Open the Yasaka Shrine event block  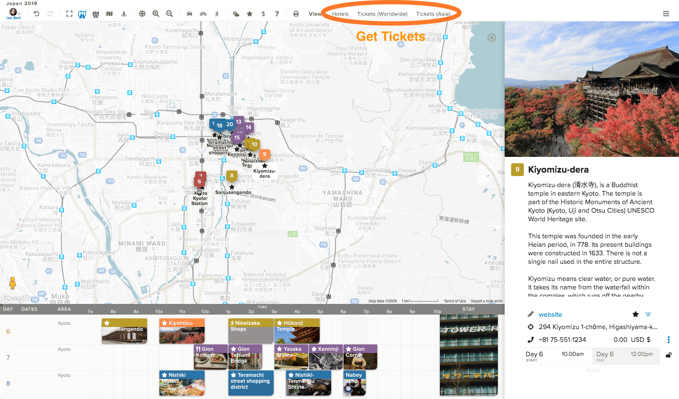click(x=291, y=357)
